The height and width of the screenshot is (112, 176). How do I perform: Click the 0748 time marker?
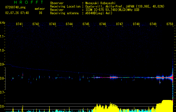coord(136,24)
